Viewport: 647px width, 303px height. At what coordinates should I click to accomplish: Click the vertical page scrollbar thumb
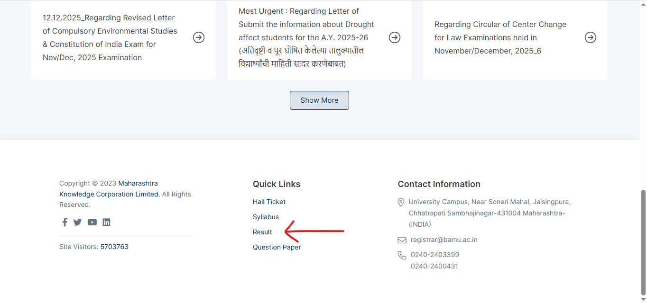pos(643,241)
